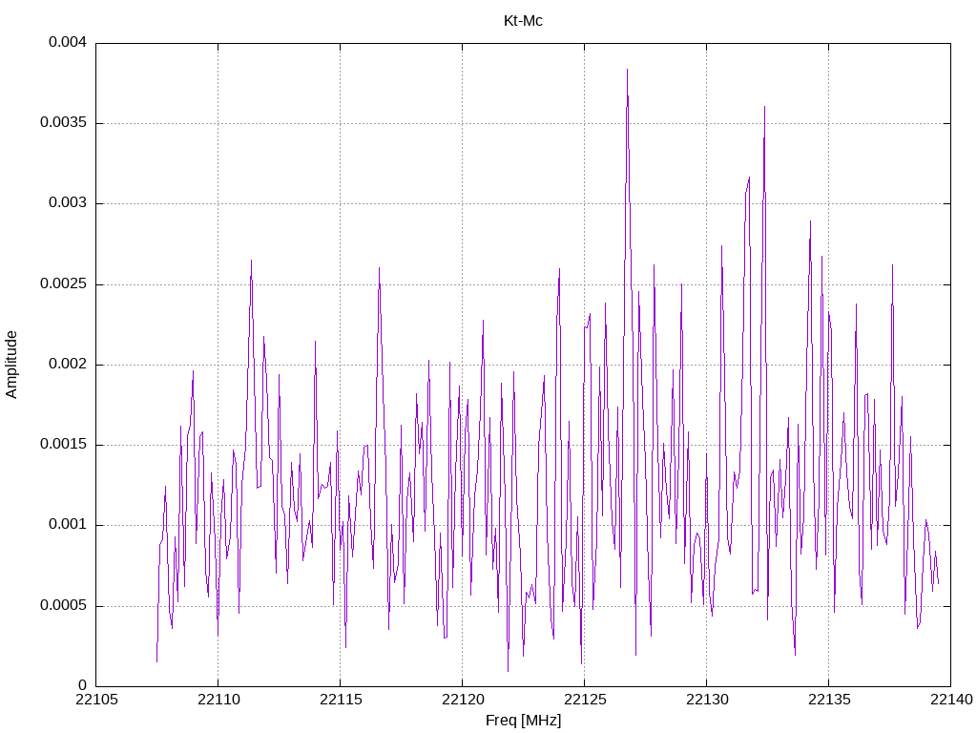Select the 0 y-axis tick label
The image size is (977, 733).
pyautogui.click(x=82, y=686)
